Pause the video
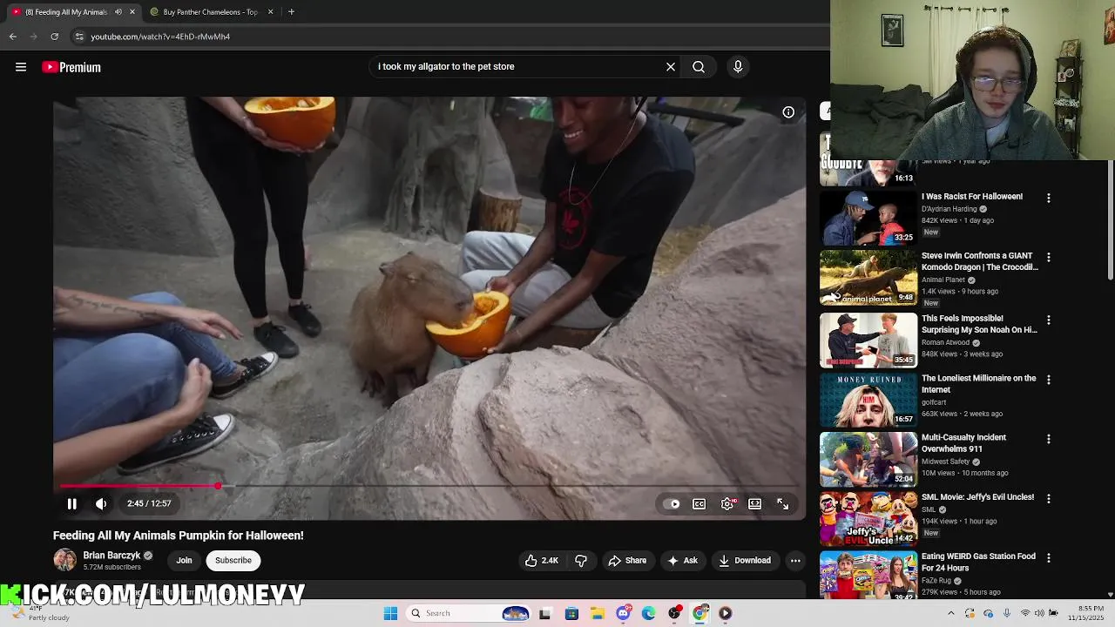1115x627 pixels. [x=72, y=503]
